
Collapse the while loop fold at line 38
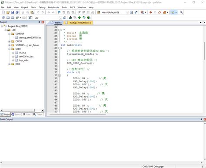click(59, 75)
